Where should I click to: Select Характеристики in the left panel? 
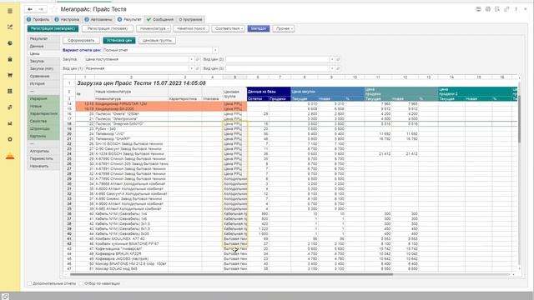(43, 113)
